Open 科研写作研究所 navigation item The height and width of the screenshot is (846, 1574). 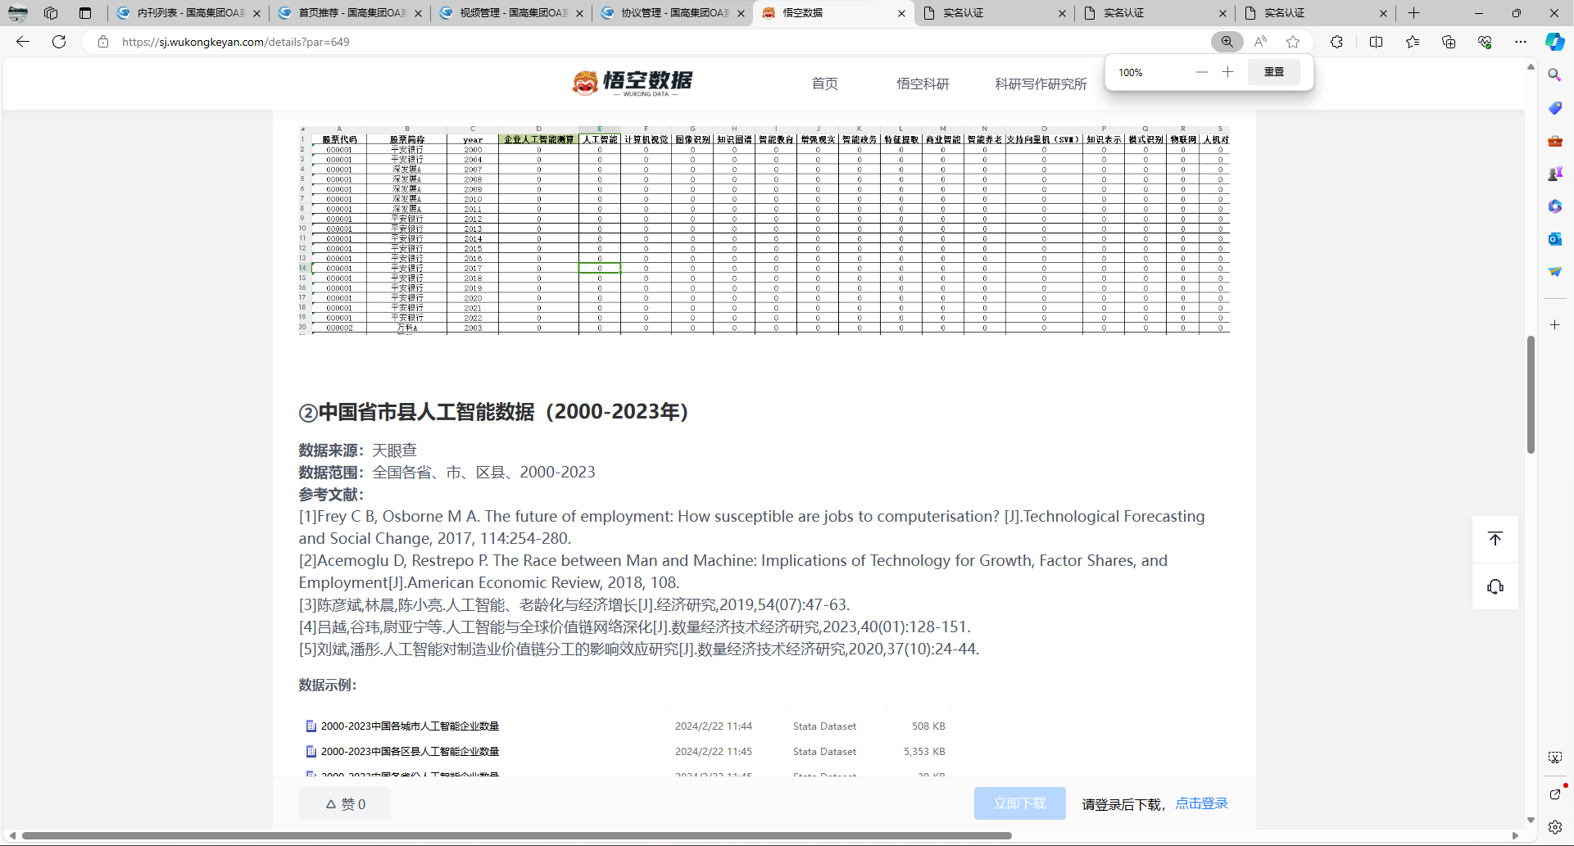point(1041,84)
